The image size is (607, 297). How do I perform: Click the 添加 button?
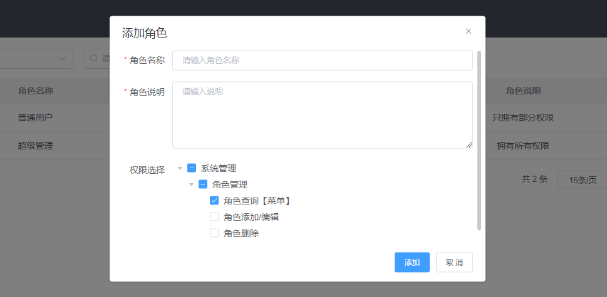tap(412, 262)
